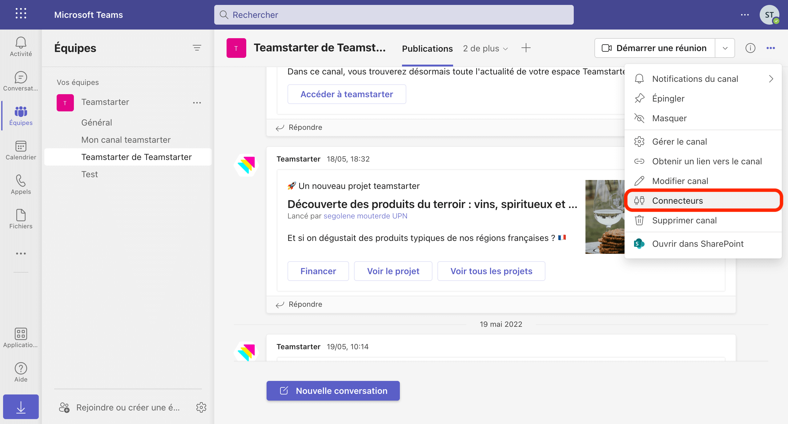This screenshot has width=788, height=424.
Task: Select Ouvrir dans SharePoint
Action: pos(703,244)
